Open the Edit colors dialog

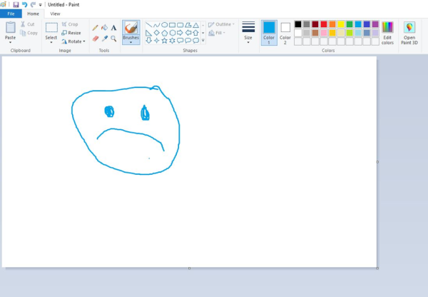(x=387, y=32)
